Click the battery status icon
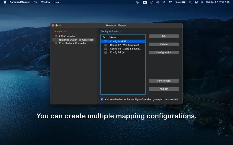Image resolution: width=233 pixels, height=145 pixels. point(183,2)
